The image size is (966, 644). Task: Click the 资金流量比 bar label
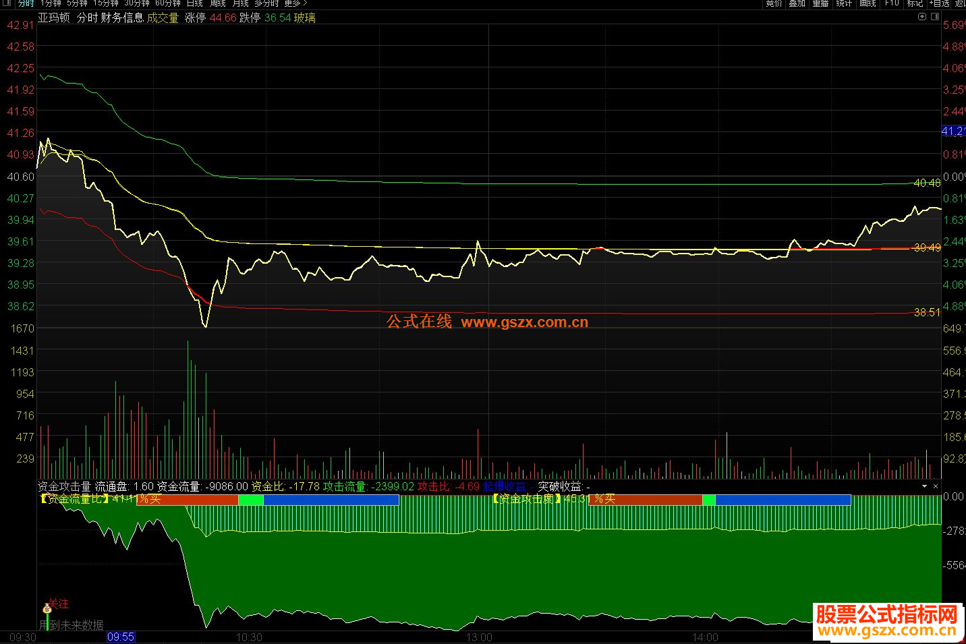74,499
